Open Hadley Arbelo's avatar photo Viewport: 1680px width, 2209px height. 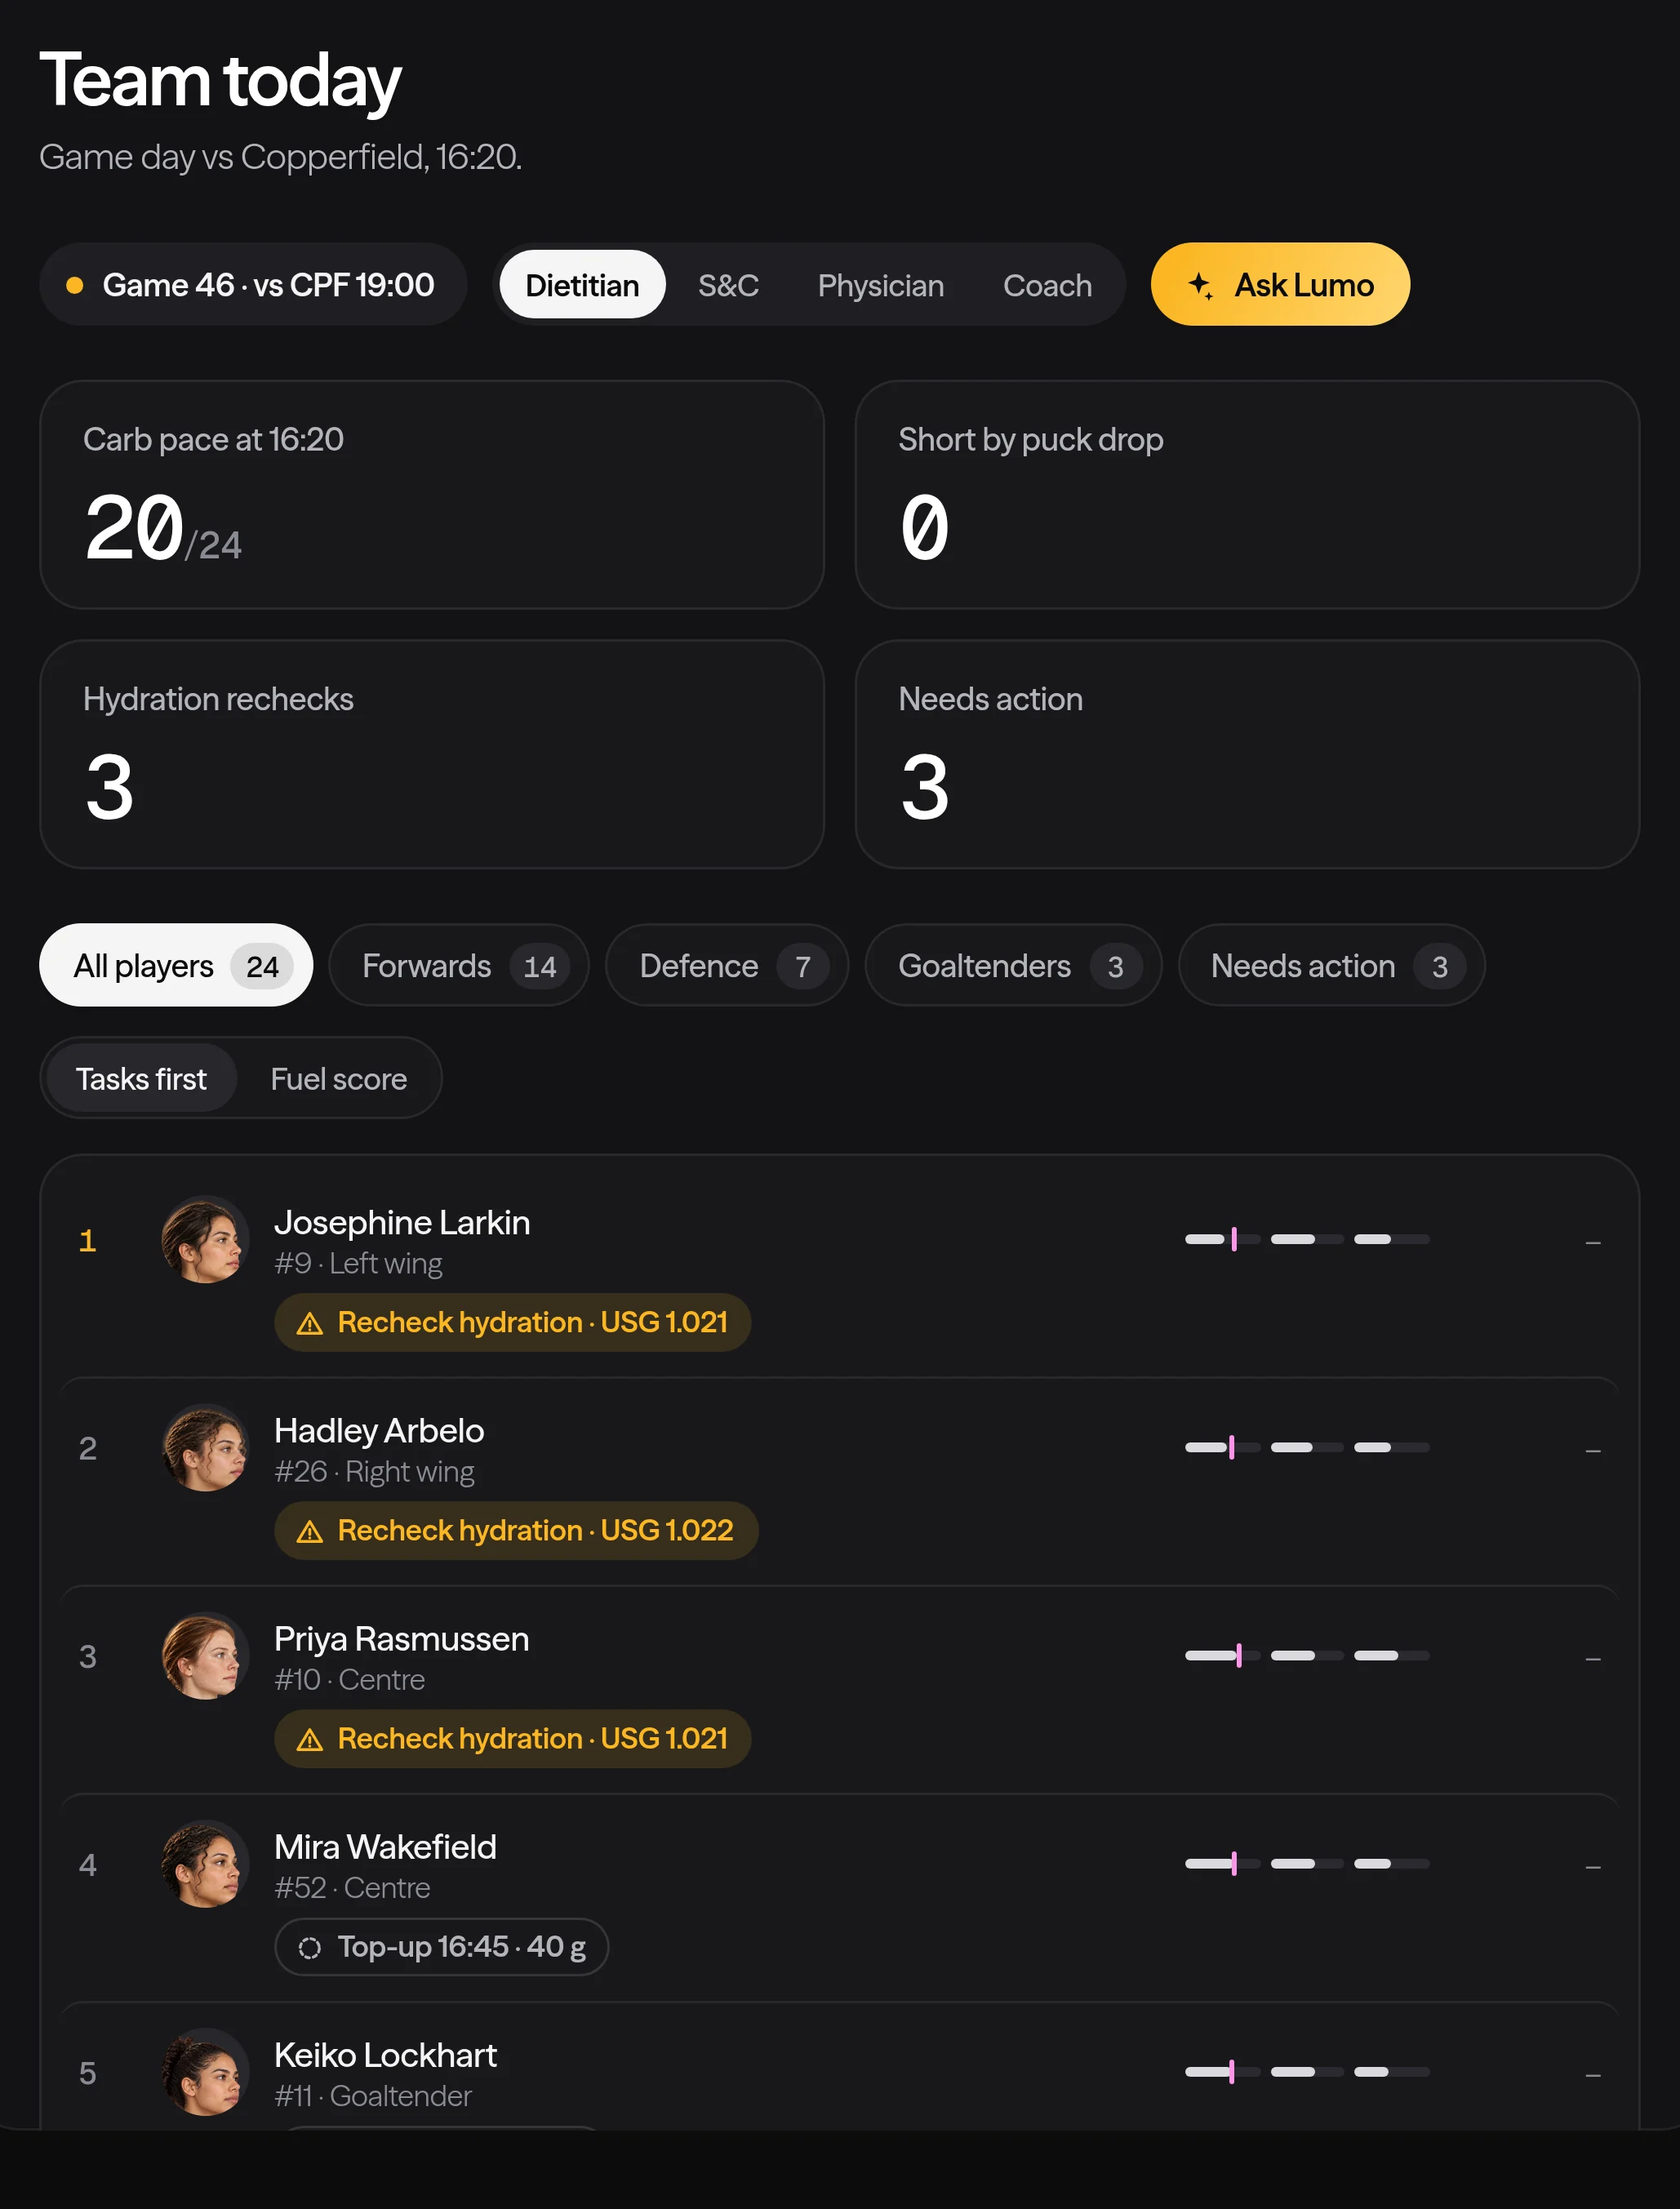205,1448
